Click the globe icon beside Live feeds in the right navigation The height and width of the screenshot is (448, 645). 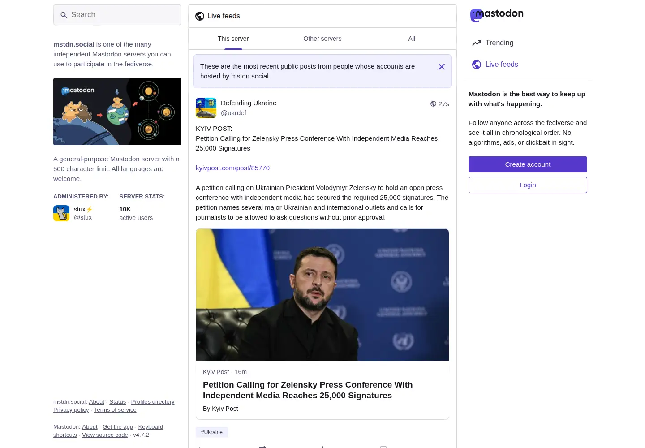click(477, 65)
